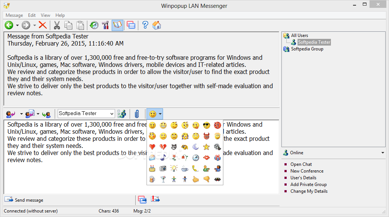The height and width of the screenshot is (217, 389).
Task: Click the reply user icon with purple arrow
Action: click(x=10, y=114)
